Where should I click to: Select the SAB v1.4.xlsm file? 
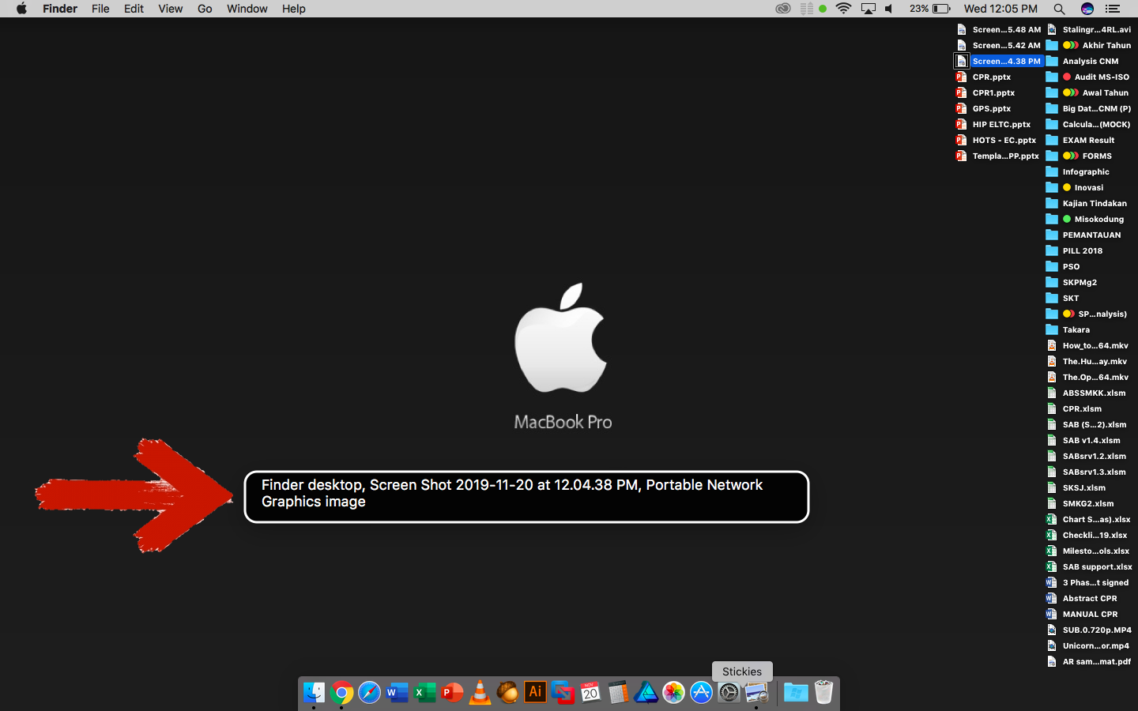[1083, 440]
